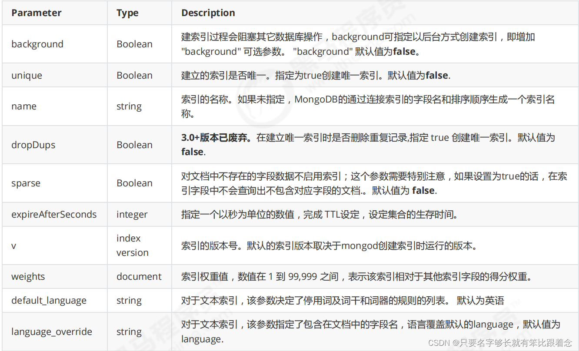Click the description starting '对文档中不存在的字段数据'

point(374,183)
